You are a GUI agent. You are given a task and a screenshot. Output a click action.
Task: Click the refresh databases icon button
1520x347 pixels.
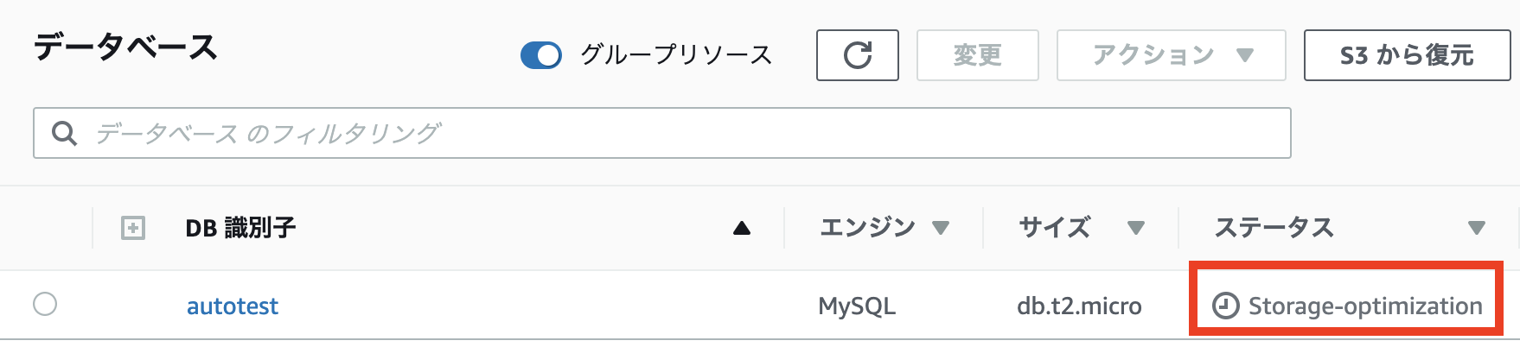point(857,56)
